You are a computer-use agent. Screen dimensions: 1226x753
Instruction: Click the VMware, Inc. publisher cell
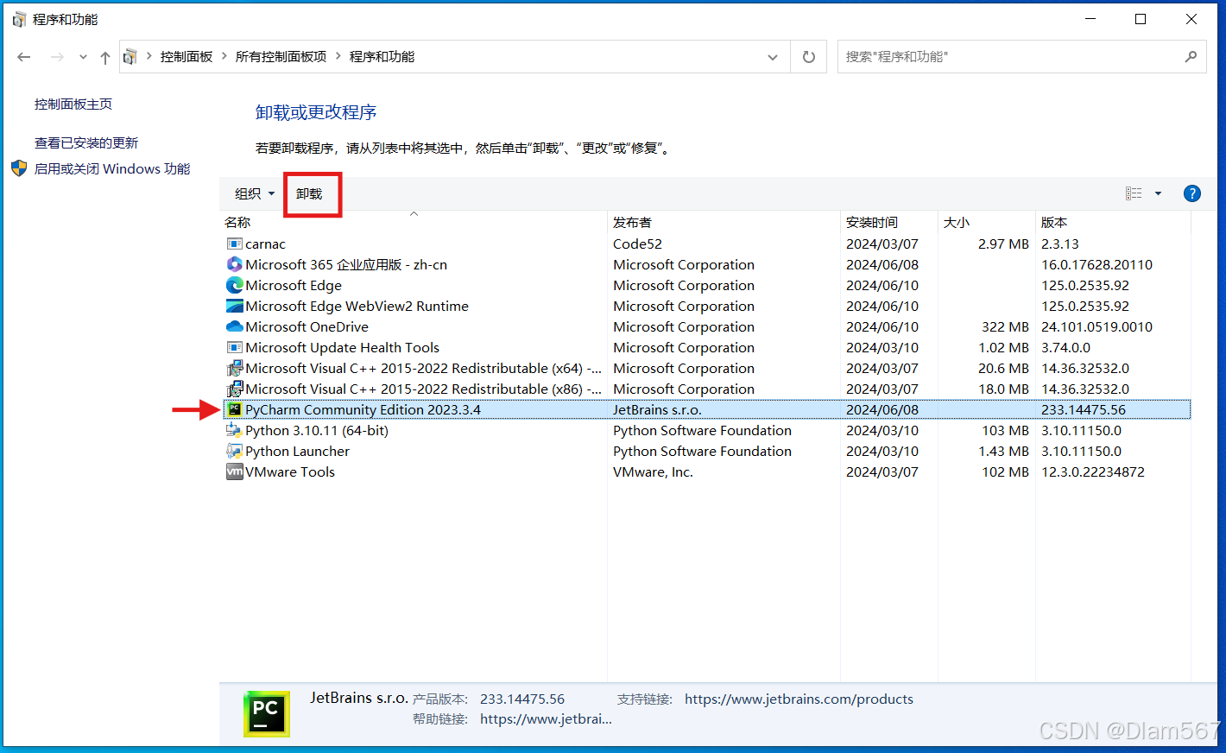point(653,472)
